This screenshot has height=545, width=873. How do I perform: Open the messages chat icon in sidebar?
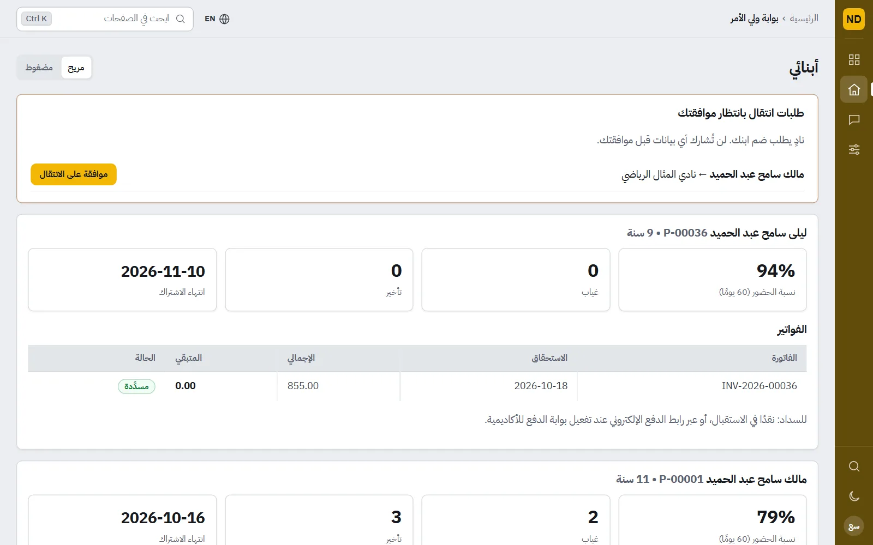click(x=854, y=119)
